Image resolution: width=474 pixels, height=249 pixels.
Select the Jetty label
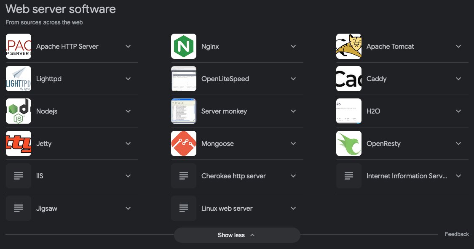click(x=44, y=144)
